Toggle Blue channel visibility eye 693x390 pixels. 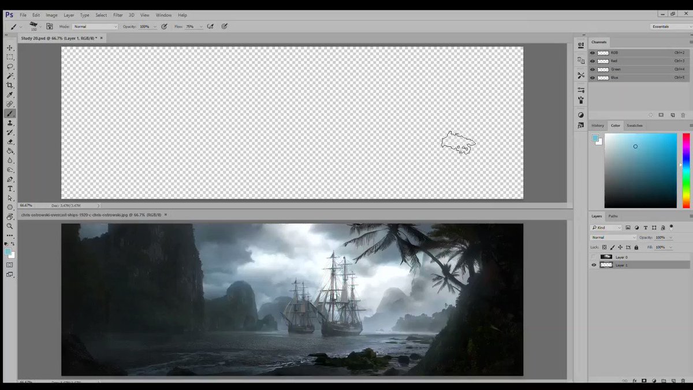coord(593,77)
